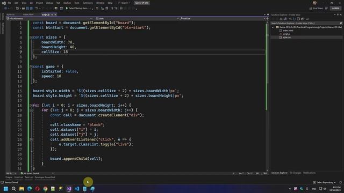
Task: Open the Extensions menu
Action: point(88,3)
